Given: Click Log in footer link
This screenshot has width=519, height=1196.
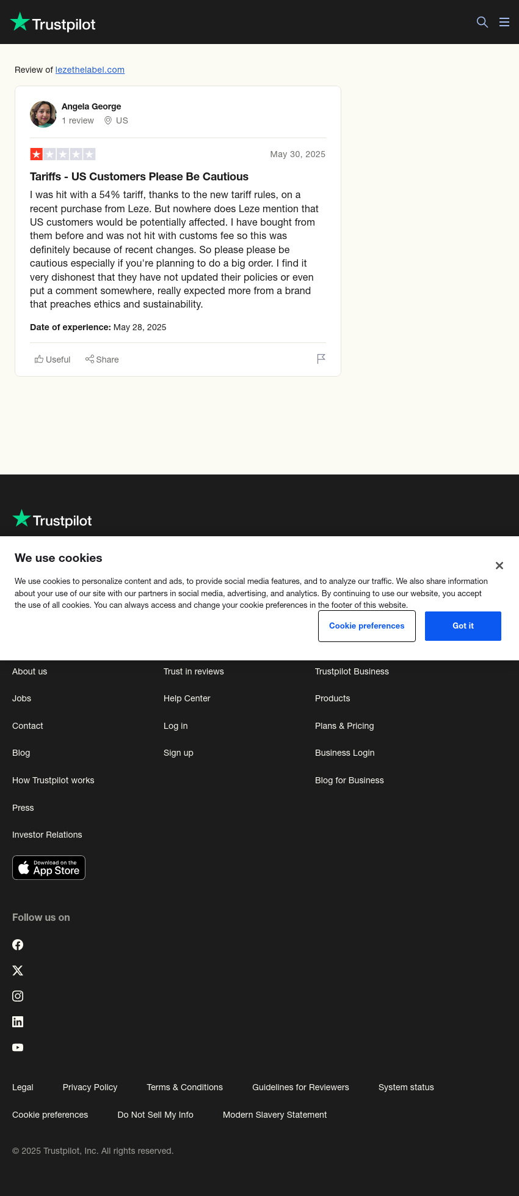Looking at the screenshot, I should click(x=176, y=726).
